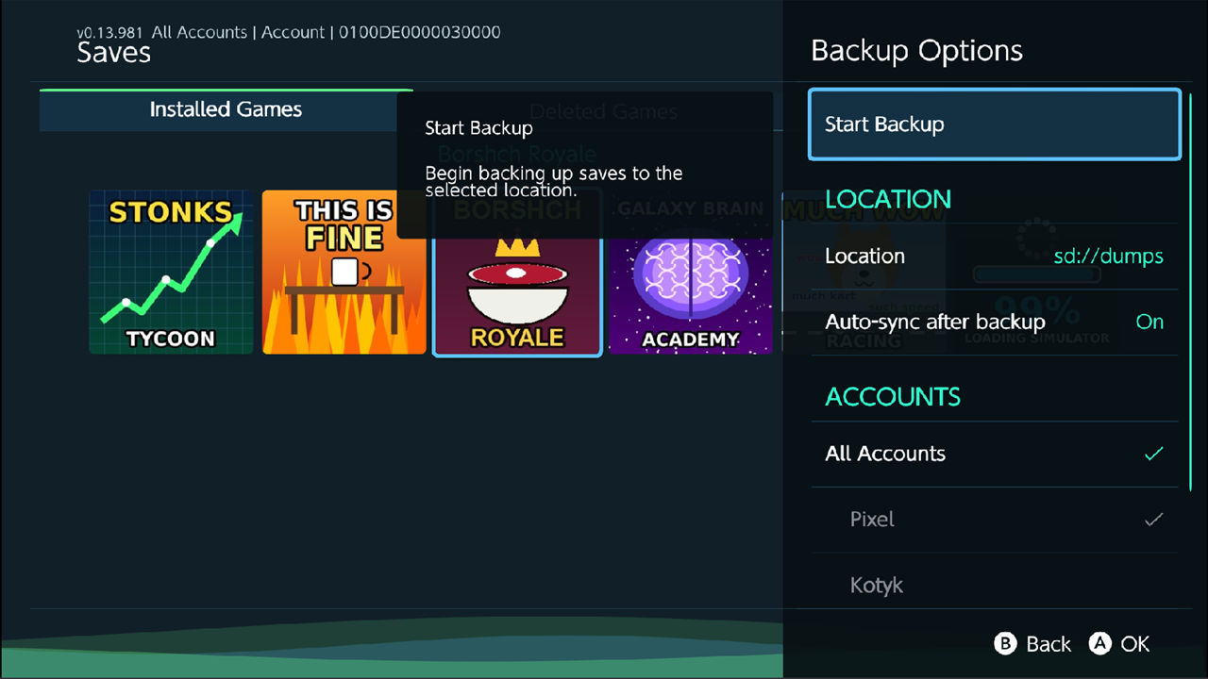Click the version v0.13.981 header text
1208x679 pixels.
pos(110,32)
